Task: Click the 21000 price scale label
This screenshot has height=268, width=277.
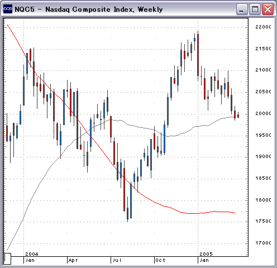Action: point(263,70)
